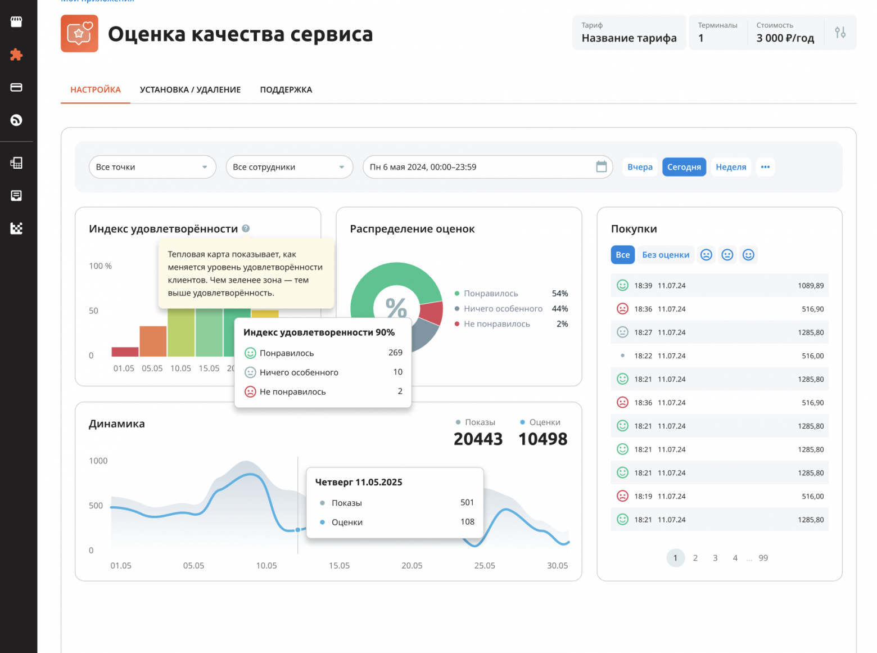Open the cash terminal icon in sidebar
877x653 pixels.
pos(16,163)
